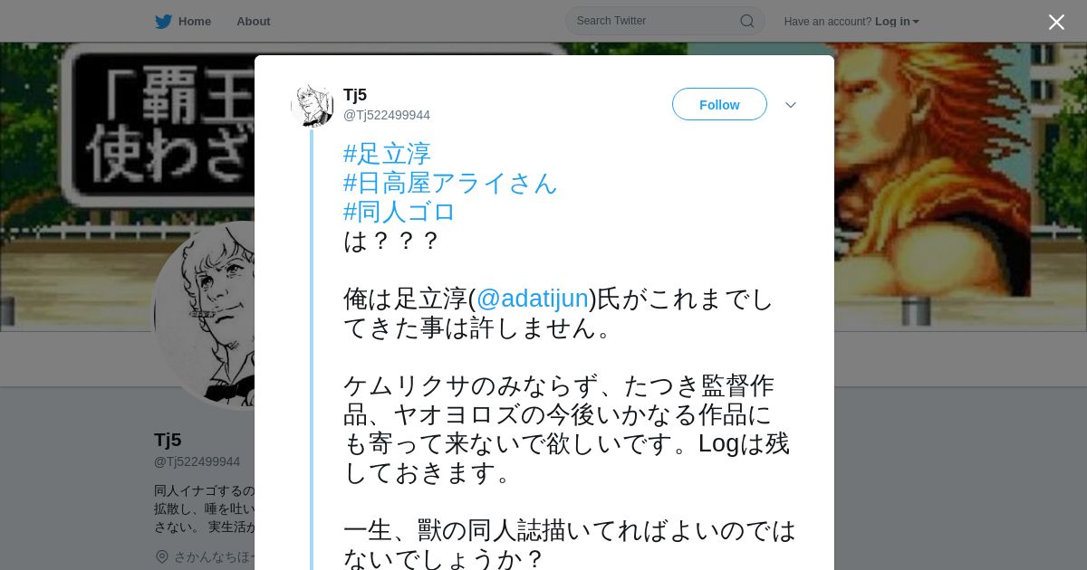Viewport: 1087px width, 570px height.
Task: Open hashtag #足立淳
Action: coord(387,154)
